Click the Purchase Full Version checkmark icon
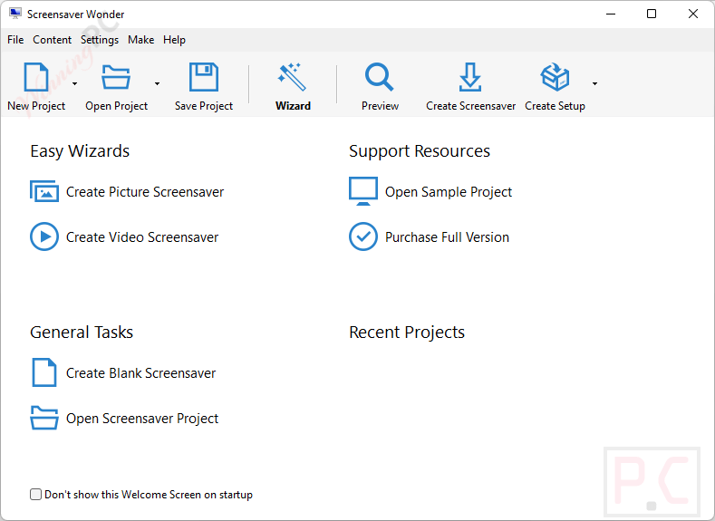This screenshot has height=521, width=715. click(x=363, y=236)
